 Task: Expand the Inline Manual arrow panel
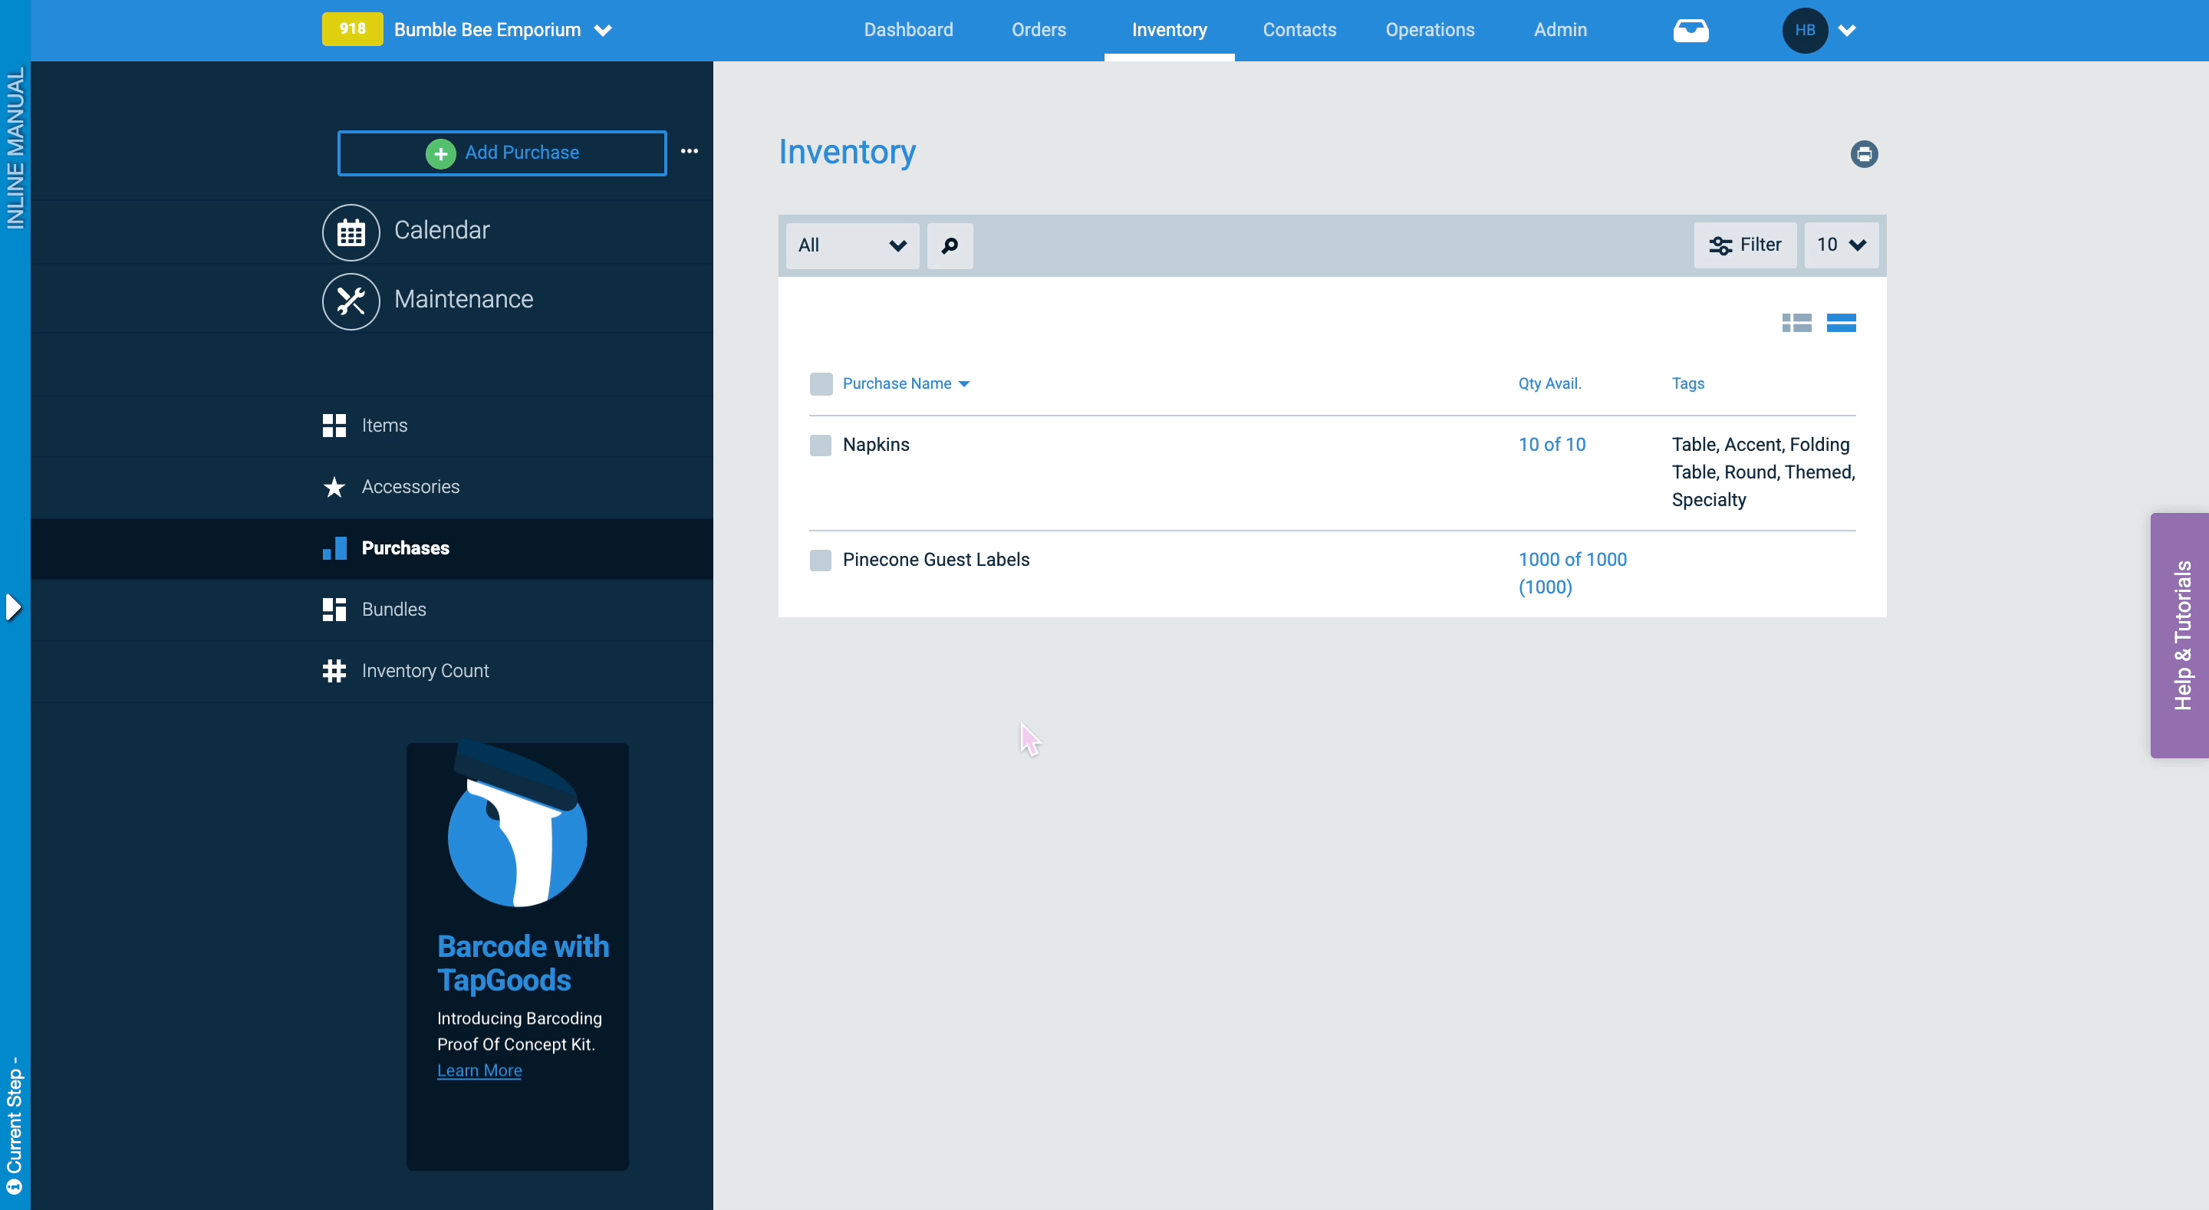(14, 607)
